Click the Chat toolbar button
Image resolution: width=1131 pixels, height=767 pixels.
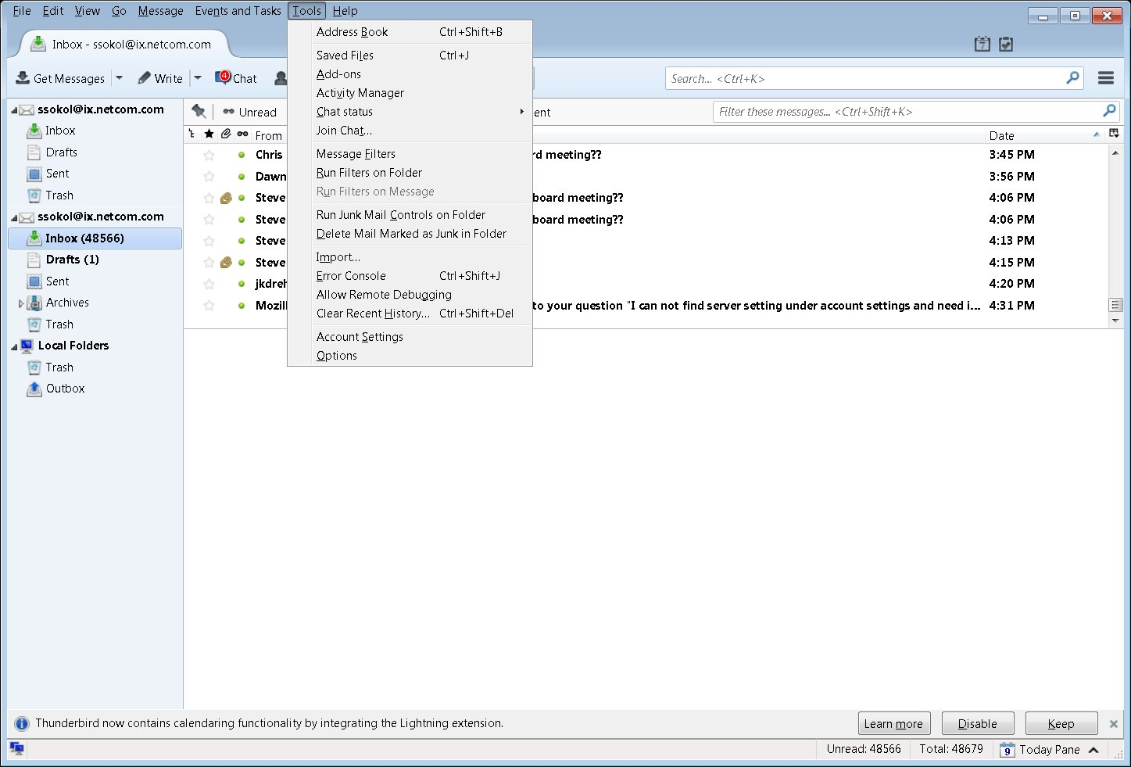(236, 78)
